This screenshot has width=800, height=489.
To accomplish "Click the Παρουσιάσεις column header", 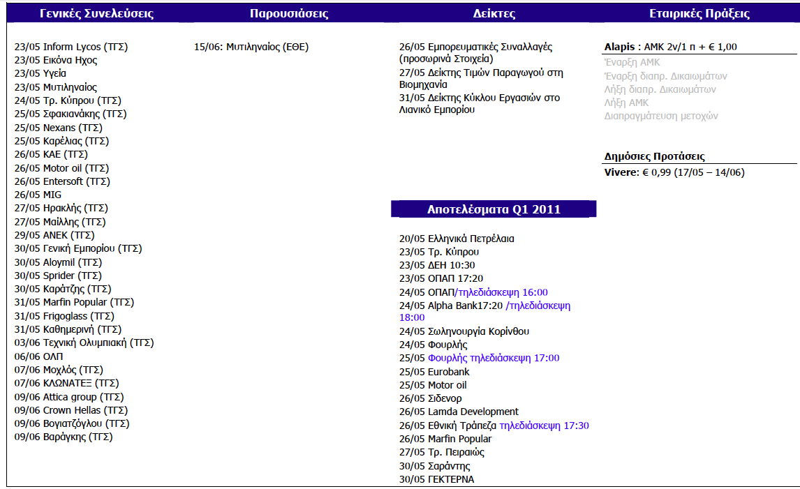I will click(289, 13).
